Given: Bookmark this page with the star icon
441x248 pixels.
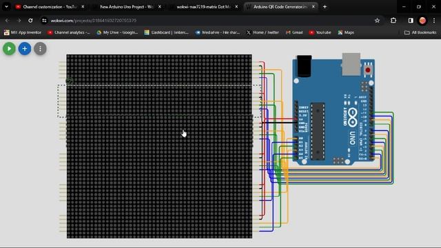Looking at the screenshot, I should [377, 21].
